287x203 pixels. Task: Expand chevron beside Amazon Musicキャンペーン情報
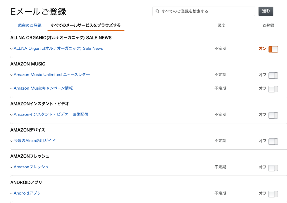click(x=11, y=88)
